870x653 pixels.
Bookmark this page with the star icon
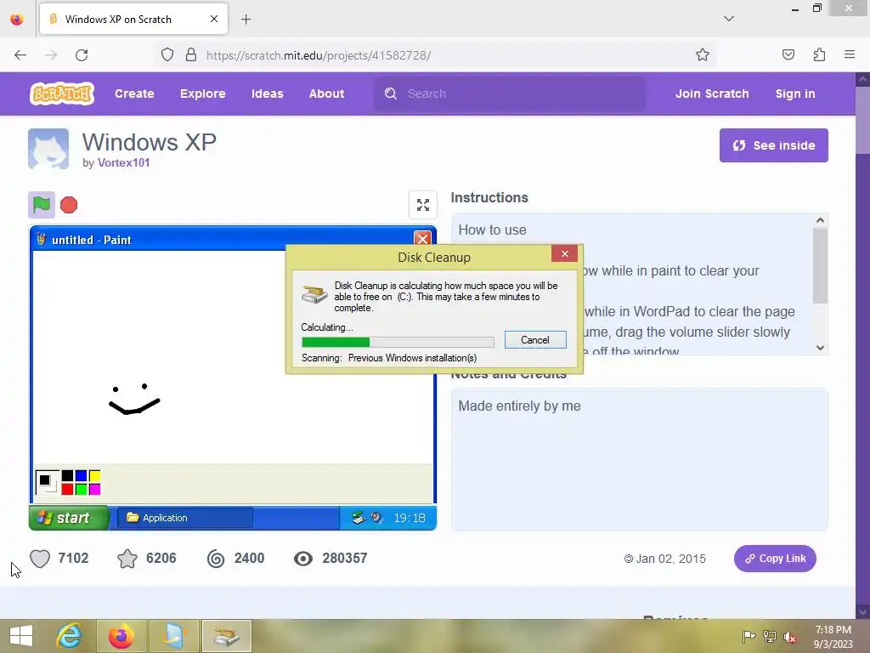[703, 54]
